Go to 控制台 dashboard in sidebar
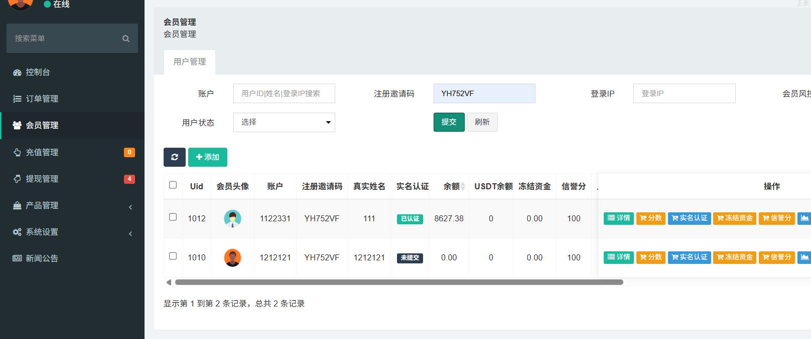811x339 pixels. [x=38, y=72]
